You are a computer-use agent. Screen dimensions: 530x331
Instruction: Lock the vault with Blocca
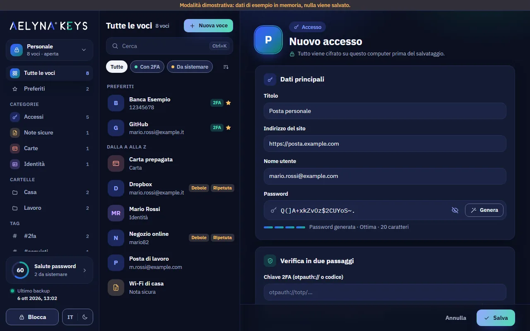[32, 317]
